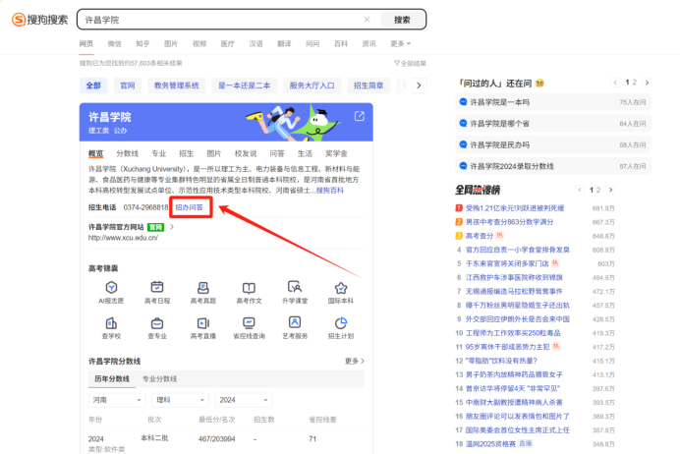Open the hot search 于东来官宣将关闭多家门店
This screenshot has width=680, height=454.
tap(507, 263)
